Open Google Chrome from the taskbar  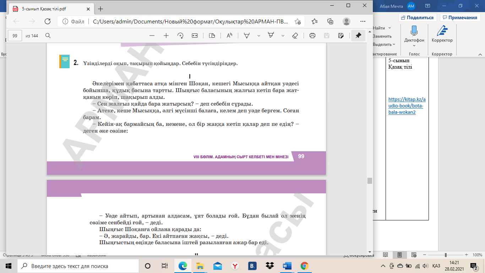[x=304, y=266]
